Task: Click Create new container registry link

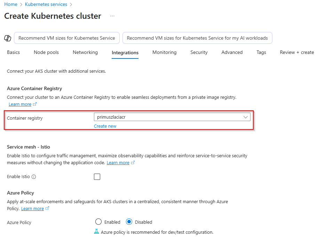Action: tap(105, 126)
